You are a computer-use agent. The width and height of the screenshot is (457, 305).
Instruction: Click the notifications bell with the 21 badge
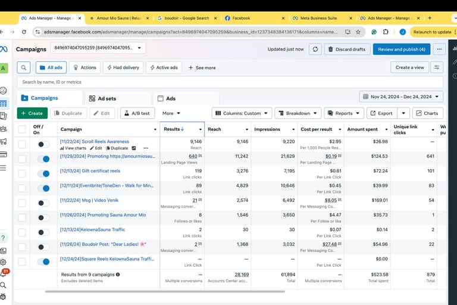(x=4, y=273)
